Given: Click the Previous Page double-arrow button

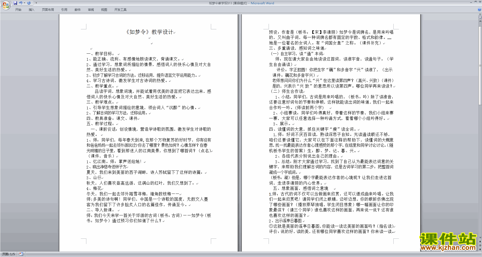Looking at the screenshot, I should point(480,242).
